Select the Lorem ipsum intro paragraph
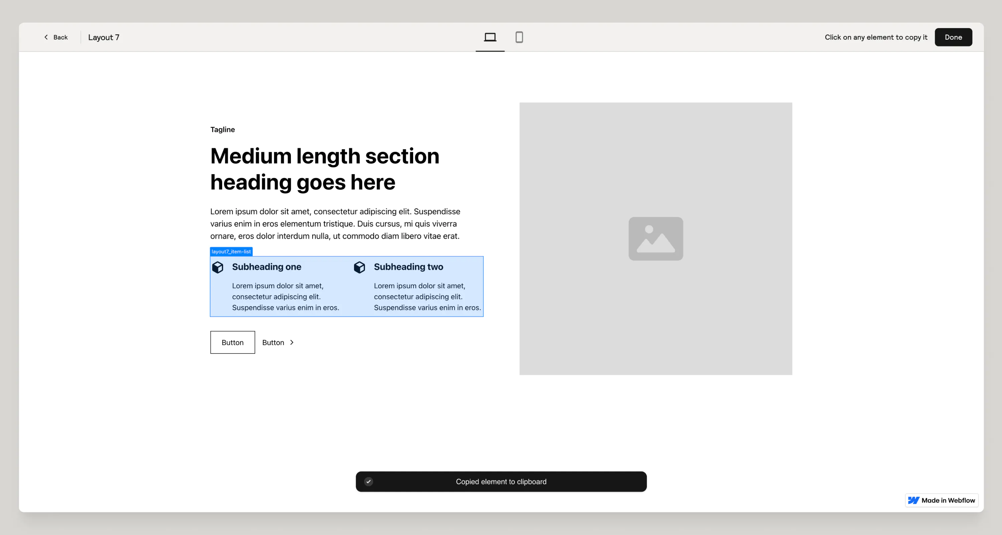The image size is (1002, 535). [335, 224]
